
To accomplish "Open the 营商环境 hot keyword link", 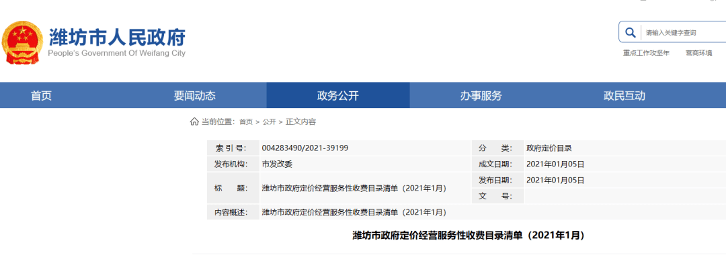I will [x=698, y=53].
